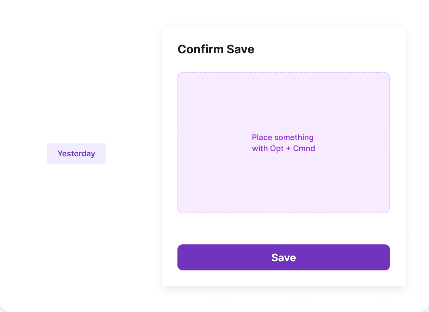This screenshot has height=312, width=429.
Task: Click the word "something" in the placeholder
Action: coord(294,137)
